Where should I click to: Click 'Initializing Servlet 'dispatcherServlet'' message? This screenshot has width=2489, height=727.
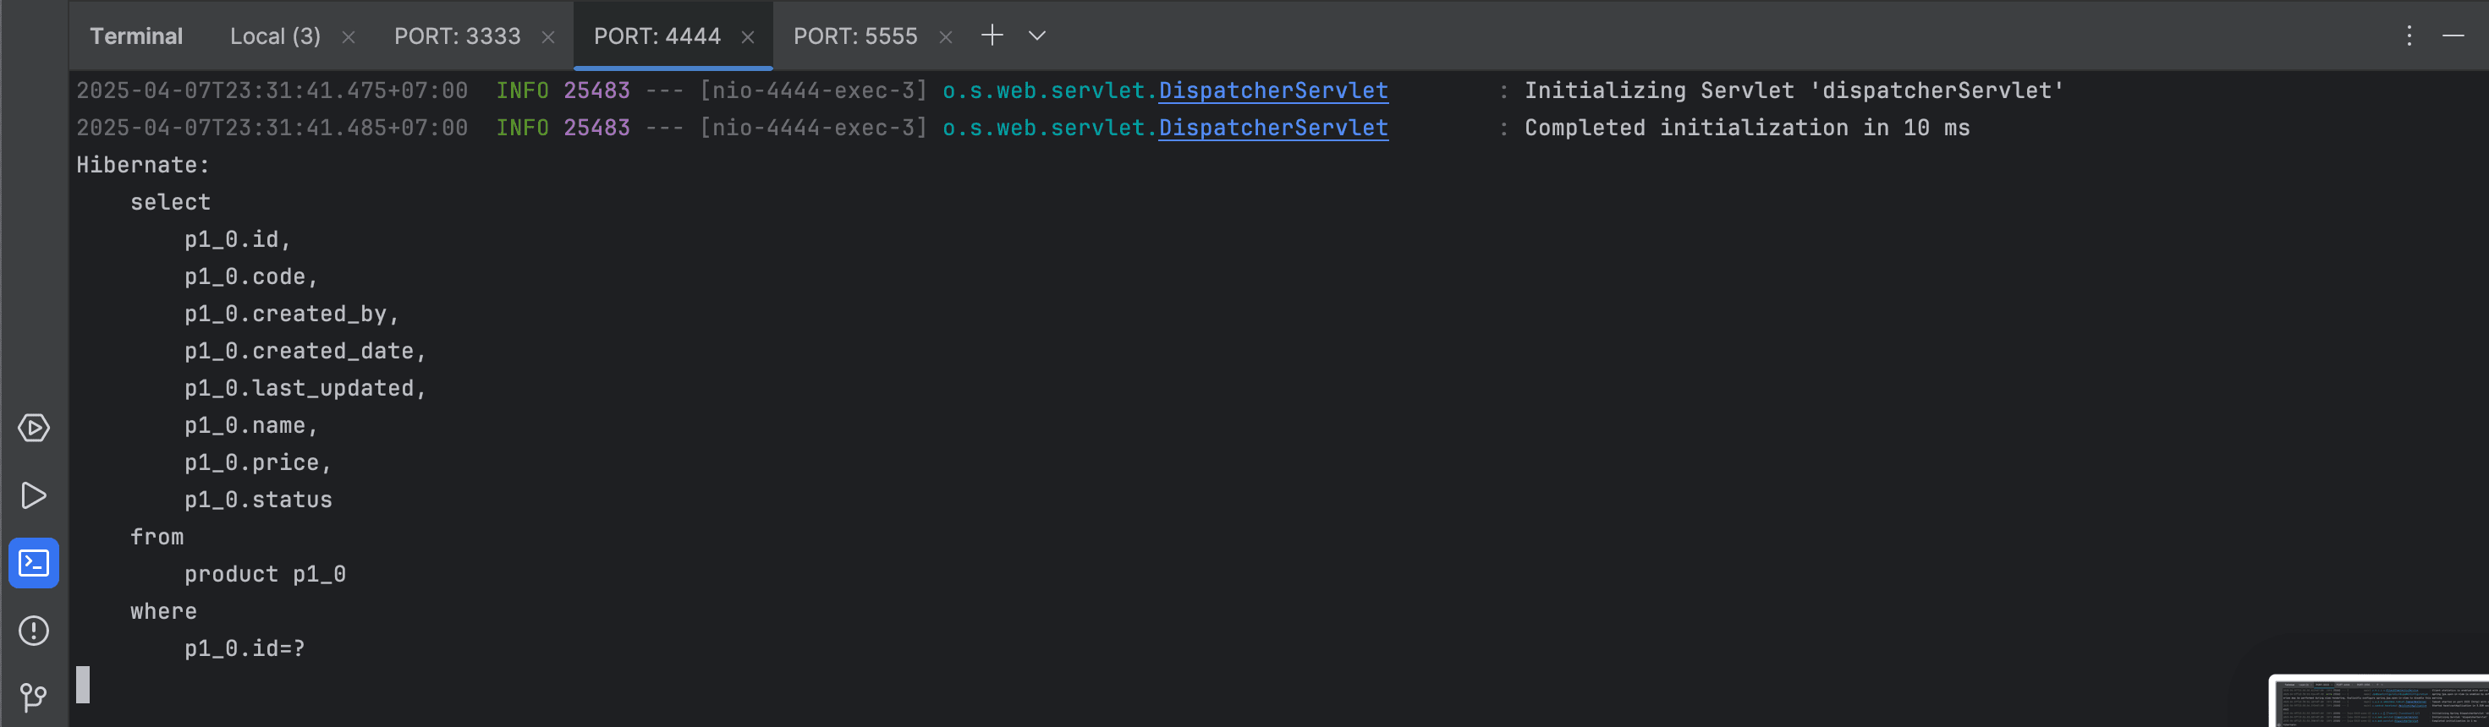click(1794, 90)
